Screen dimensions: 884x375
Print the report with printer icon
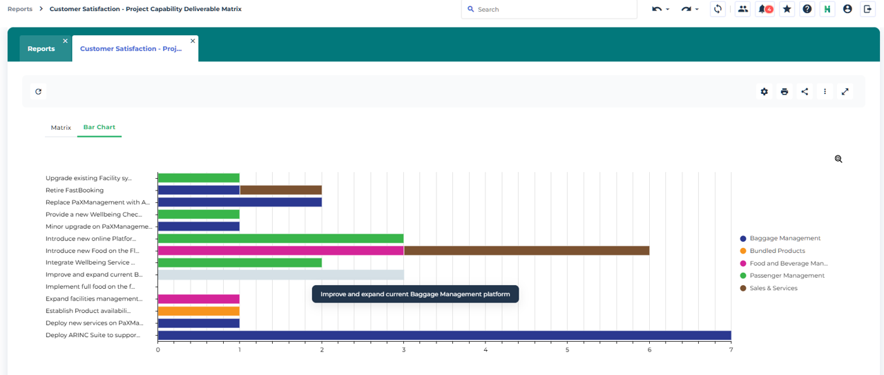pos(785,91)
